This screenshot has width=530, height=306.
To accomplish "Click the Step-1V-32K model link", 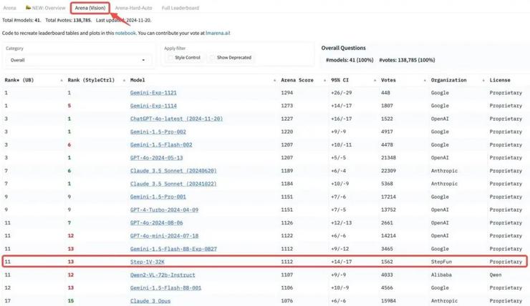I will click(x=147, y=262).
